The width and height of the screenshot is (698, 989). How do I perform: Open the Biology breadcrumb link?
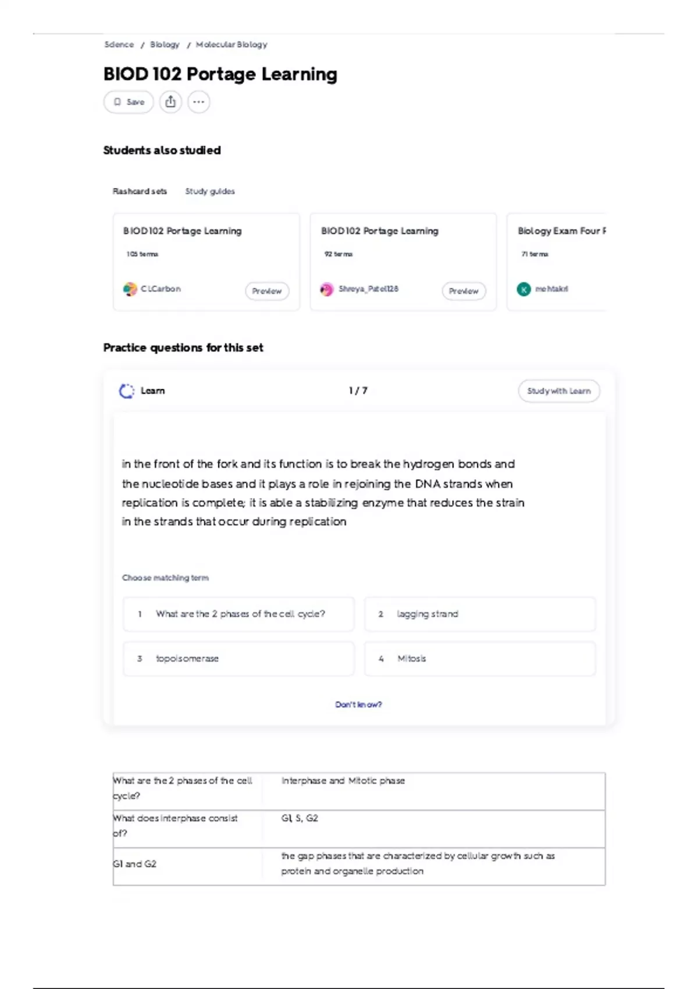[165, 44]
